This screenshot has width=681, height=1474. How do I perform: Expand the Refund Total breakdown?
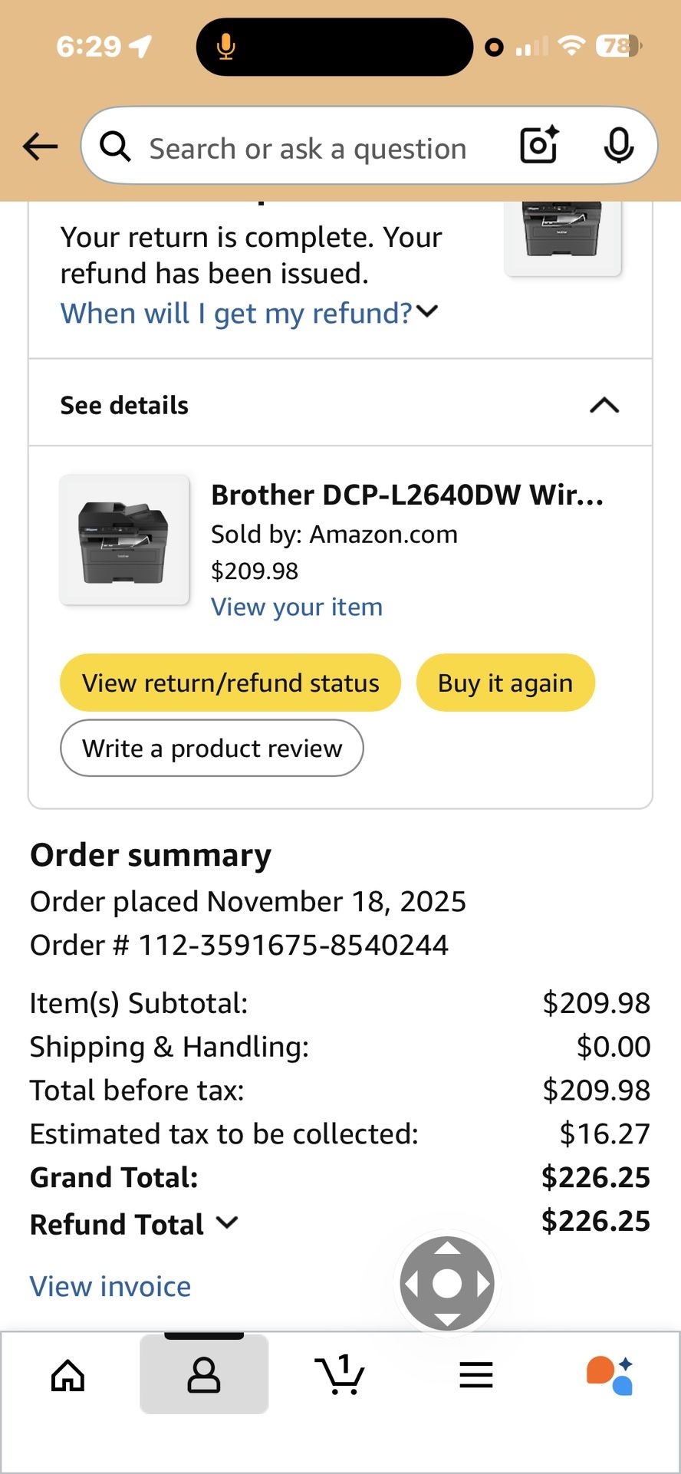click(x=226, y=1224)
